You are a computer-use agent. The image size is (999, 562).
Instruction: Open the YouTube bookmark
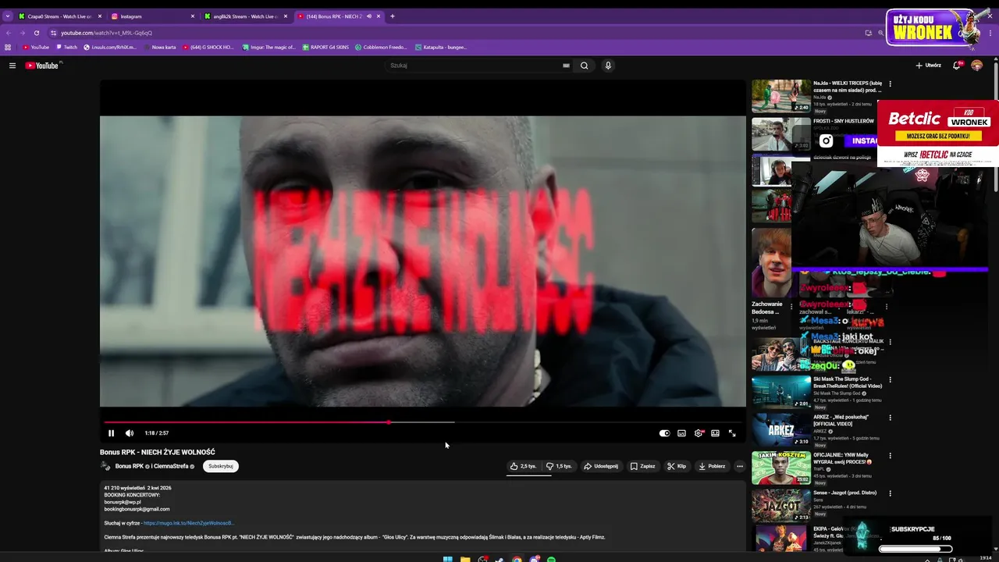pos(36,48)
